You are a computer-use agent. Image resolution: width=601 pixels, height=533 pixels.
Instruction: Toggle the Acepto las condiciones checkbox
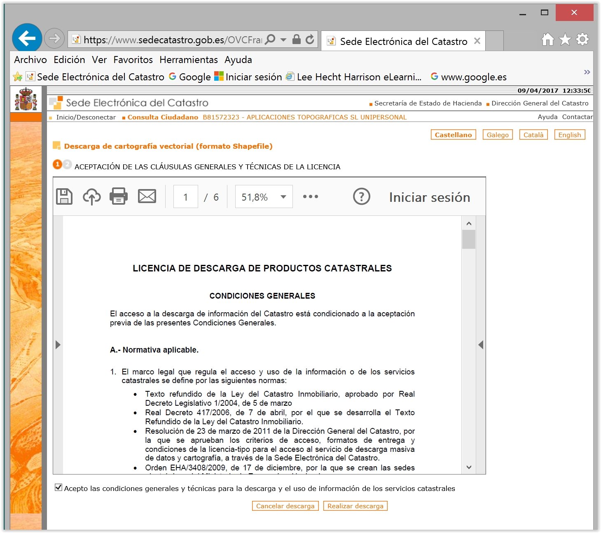(x=58, y=488)
